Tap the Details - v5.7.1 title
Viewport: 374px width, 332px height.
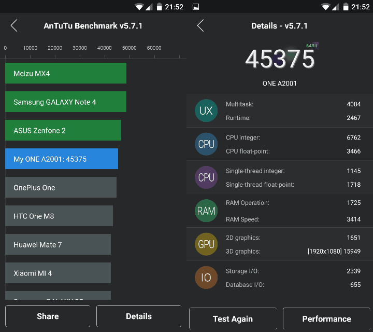point(280,26)
